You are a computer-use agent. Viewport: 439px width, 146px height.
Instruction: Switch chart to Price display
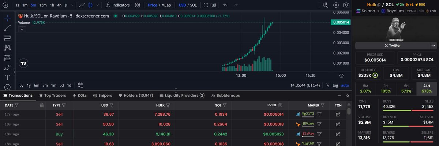click(x=153, y=5)
